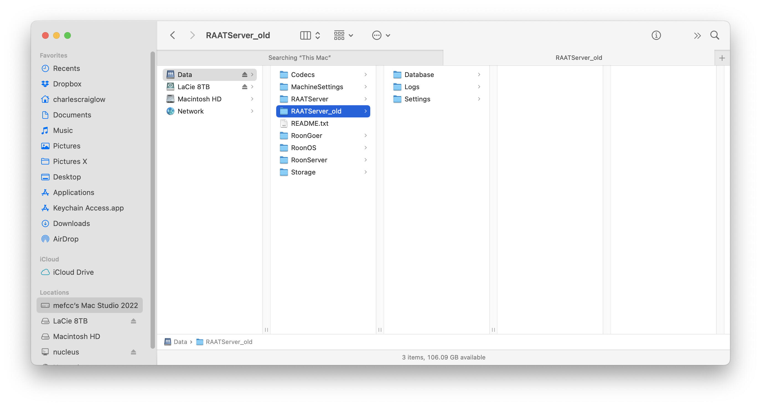Viewport: 761px width, 406px height.
Task: Go back with the left arrow
Action: (173, 35)
